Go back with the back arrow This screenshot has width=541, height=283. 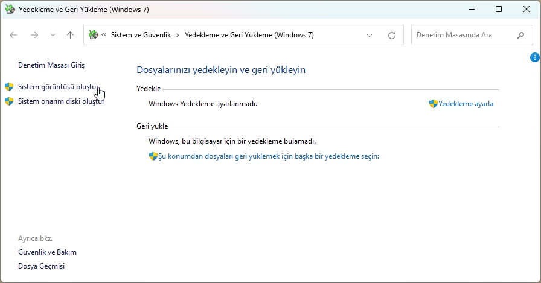(13, 35)
